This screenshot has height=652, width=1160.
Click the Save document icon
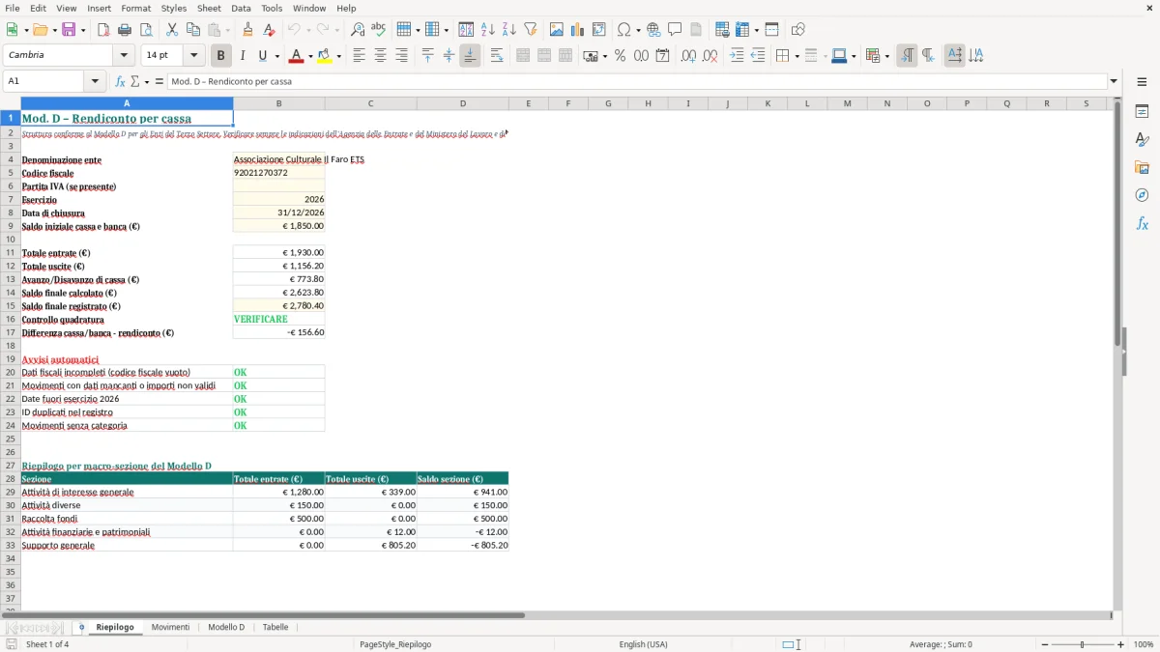point(69,30)
